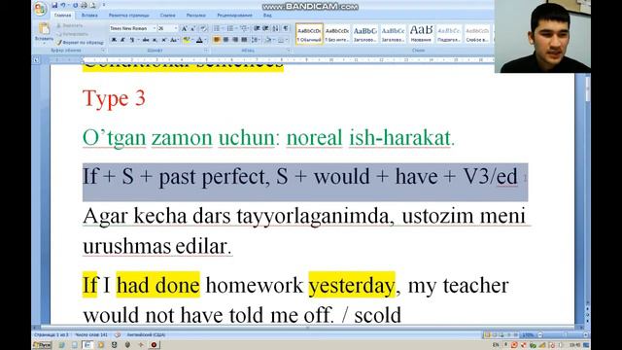This screenshot has width=622, height=350.
Task: Save the document from Quick Access toolbar
Action: tap(54, 5)
